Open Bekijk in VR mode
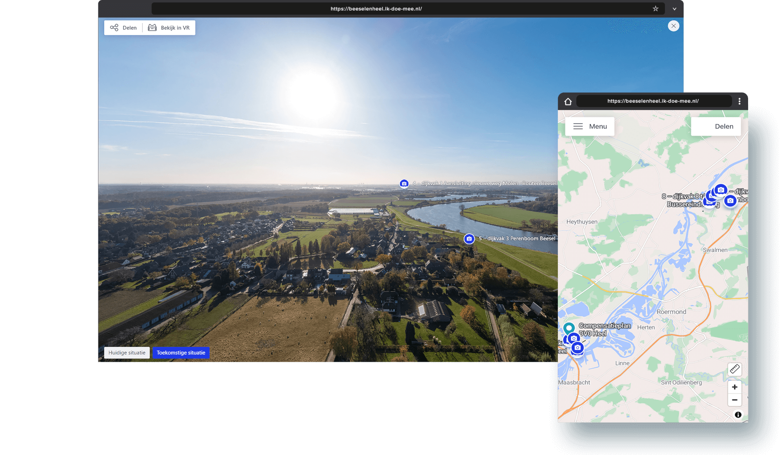The image size is (781, 455). (x=169, y=28)
